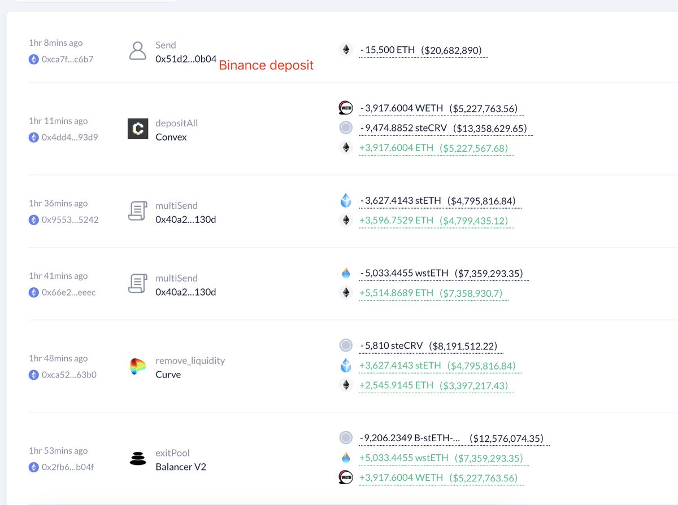The image size is (678, 505).
Task: Open transaction hash 0x9553…5242
Action: coord(70,219)
